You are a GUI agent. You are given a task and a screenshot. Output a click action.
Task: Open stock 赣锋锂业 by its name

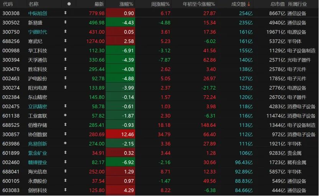click(38, 162)
